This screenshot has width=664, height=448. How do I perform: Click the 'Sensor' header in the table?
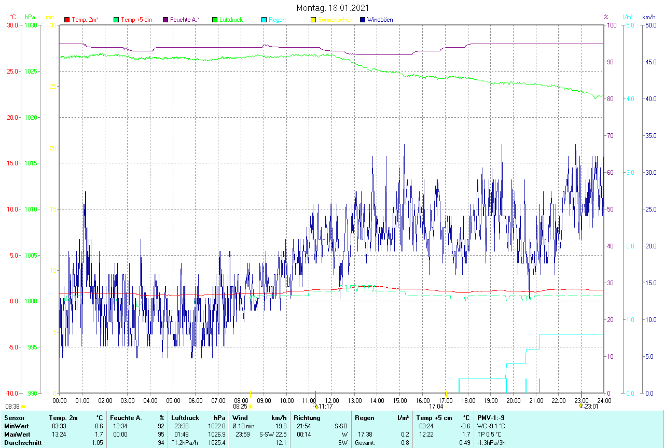13,417
